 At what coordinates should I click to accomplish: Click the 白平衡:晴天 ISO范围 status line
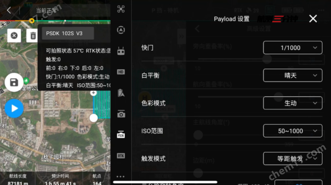(x=78, y=85)
